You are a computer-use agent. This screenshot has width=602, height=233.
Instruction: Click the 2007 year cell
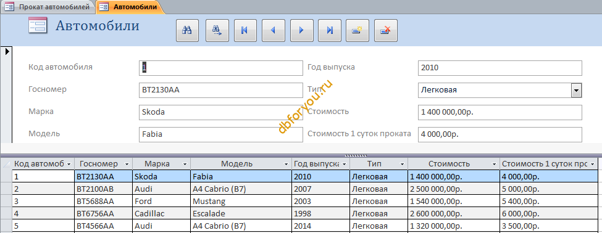pyautogui.click(x=320, y=189)
